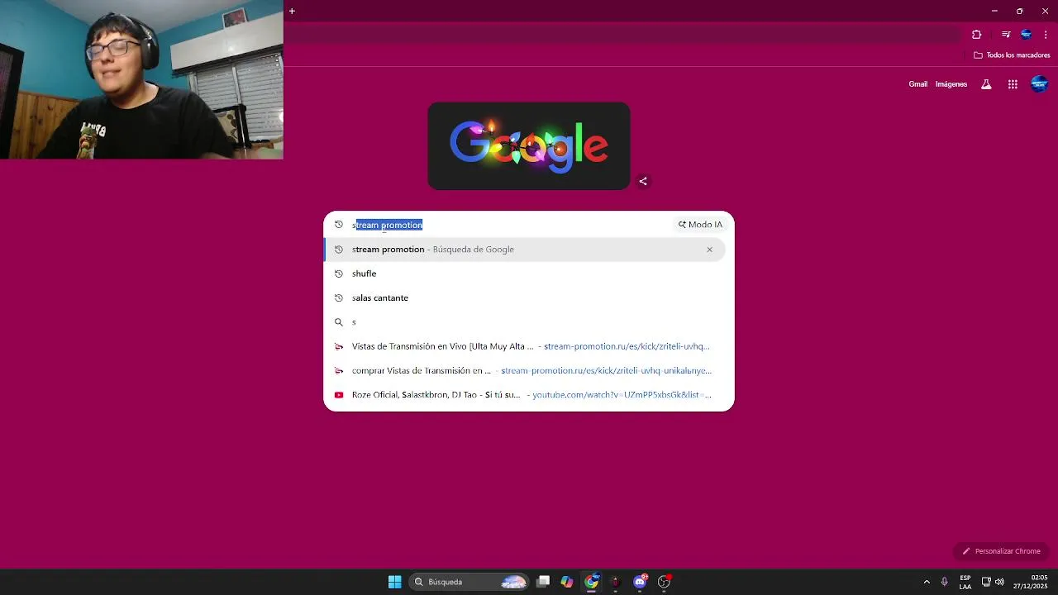Screen dimensions: 1058x595
Task: Open the Google apps grid
Action: (x=1013, y=84)
